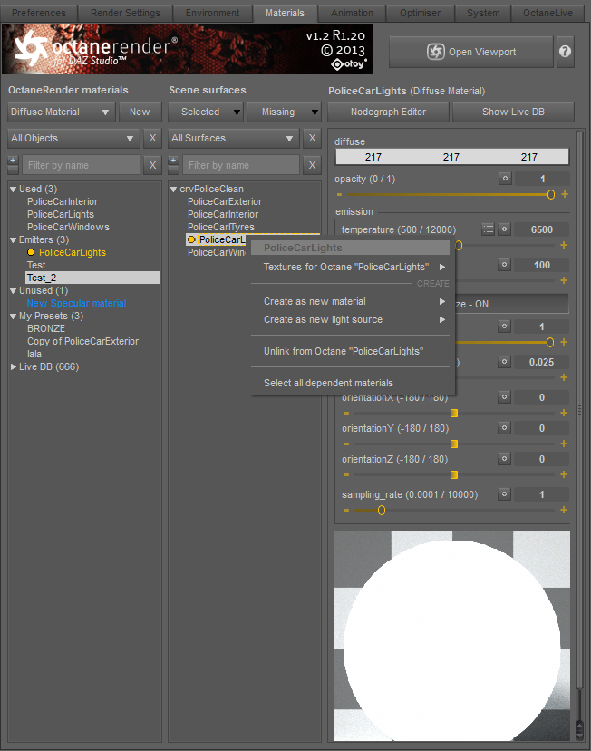Viewport: 591px width, 751px height.
Task: Collapse the Unused (1) group
Action: pyautogui.click(x=13, y=291)
